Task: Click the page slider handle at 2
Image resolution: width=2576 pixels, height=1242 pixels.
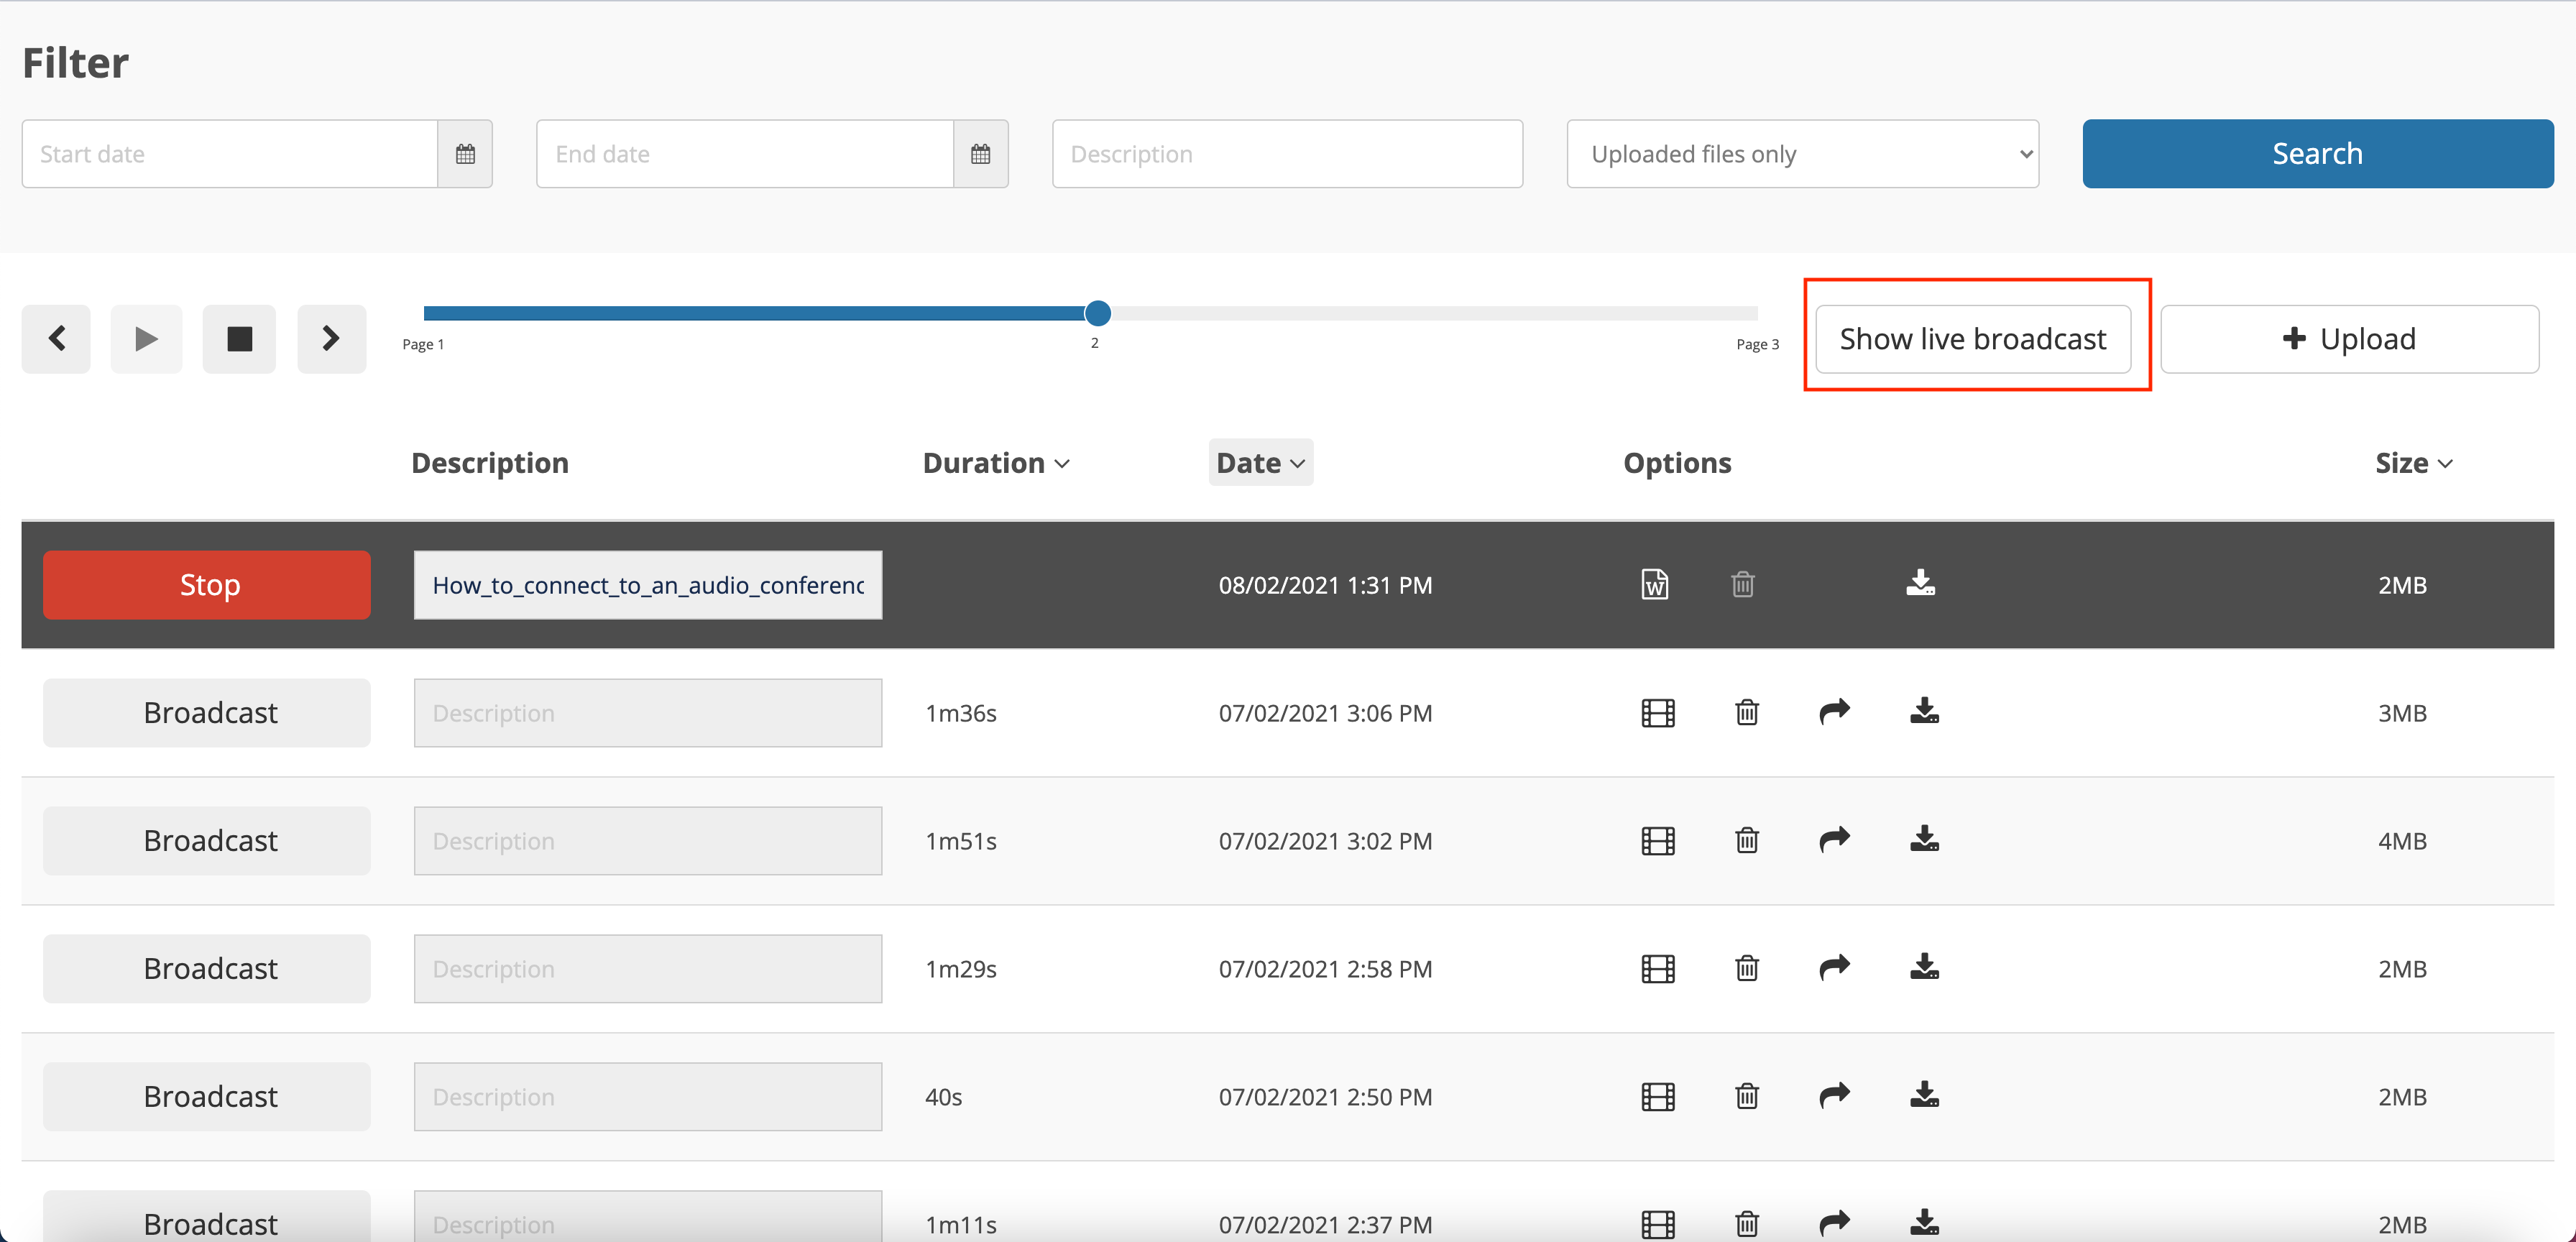Action: point(1097,313)
